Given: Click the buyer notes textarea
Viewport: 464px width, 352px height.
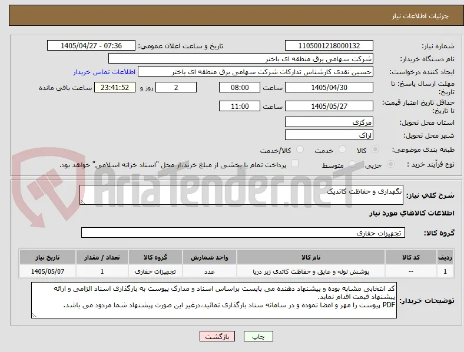Looking at the screenshot, I should (x=214, y=300).
